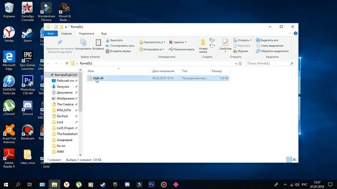Click Снять выделение in the ribbon
The image size is (337, 189).
pyautogui.click(x=270, y=46)
